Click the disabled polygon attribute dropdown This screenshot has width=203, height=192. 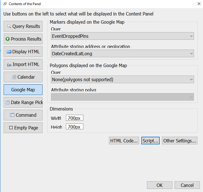(x=122, y=97)
